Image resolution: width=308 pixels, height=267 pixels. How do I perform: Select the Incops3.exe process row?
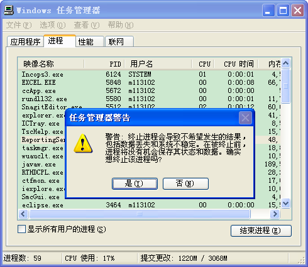[149, 74]
